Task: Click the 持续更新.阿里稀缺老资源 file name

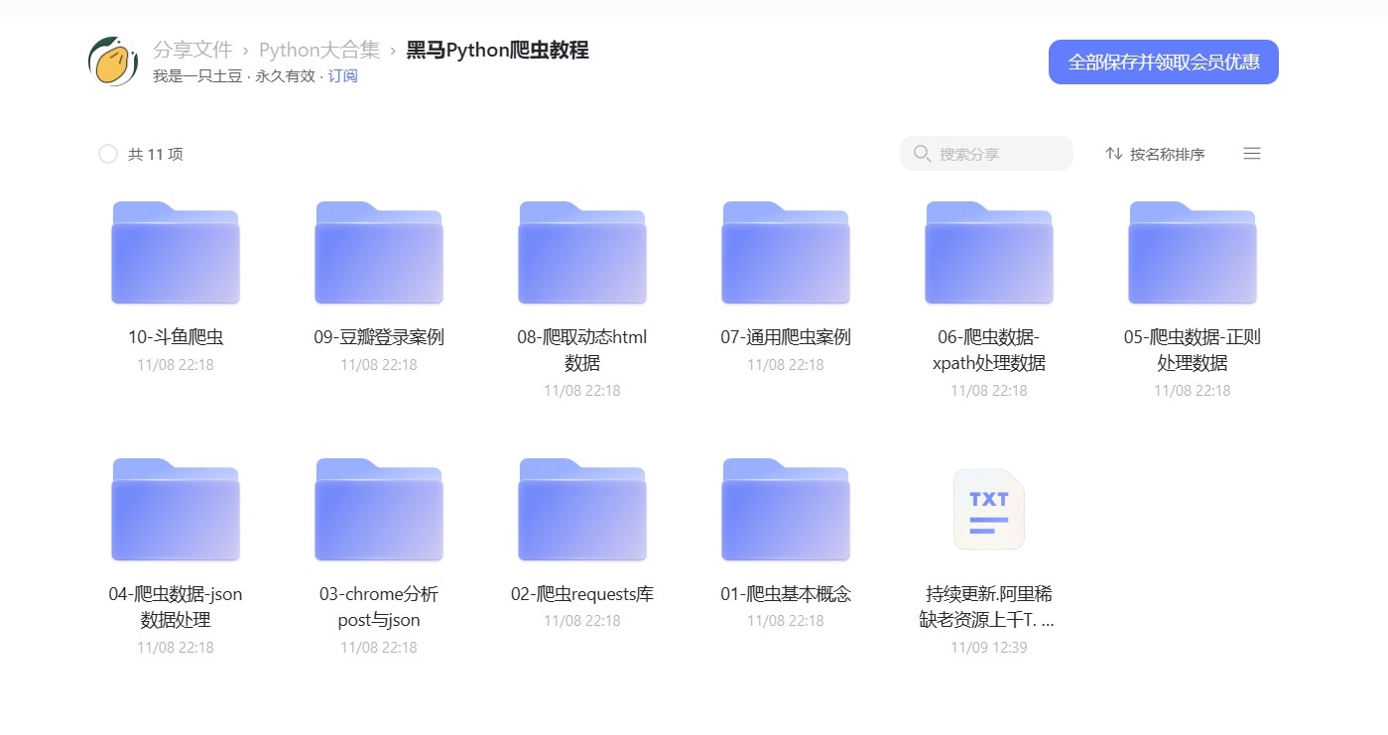Action: tap(989, 607)
